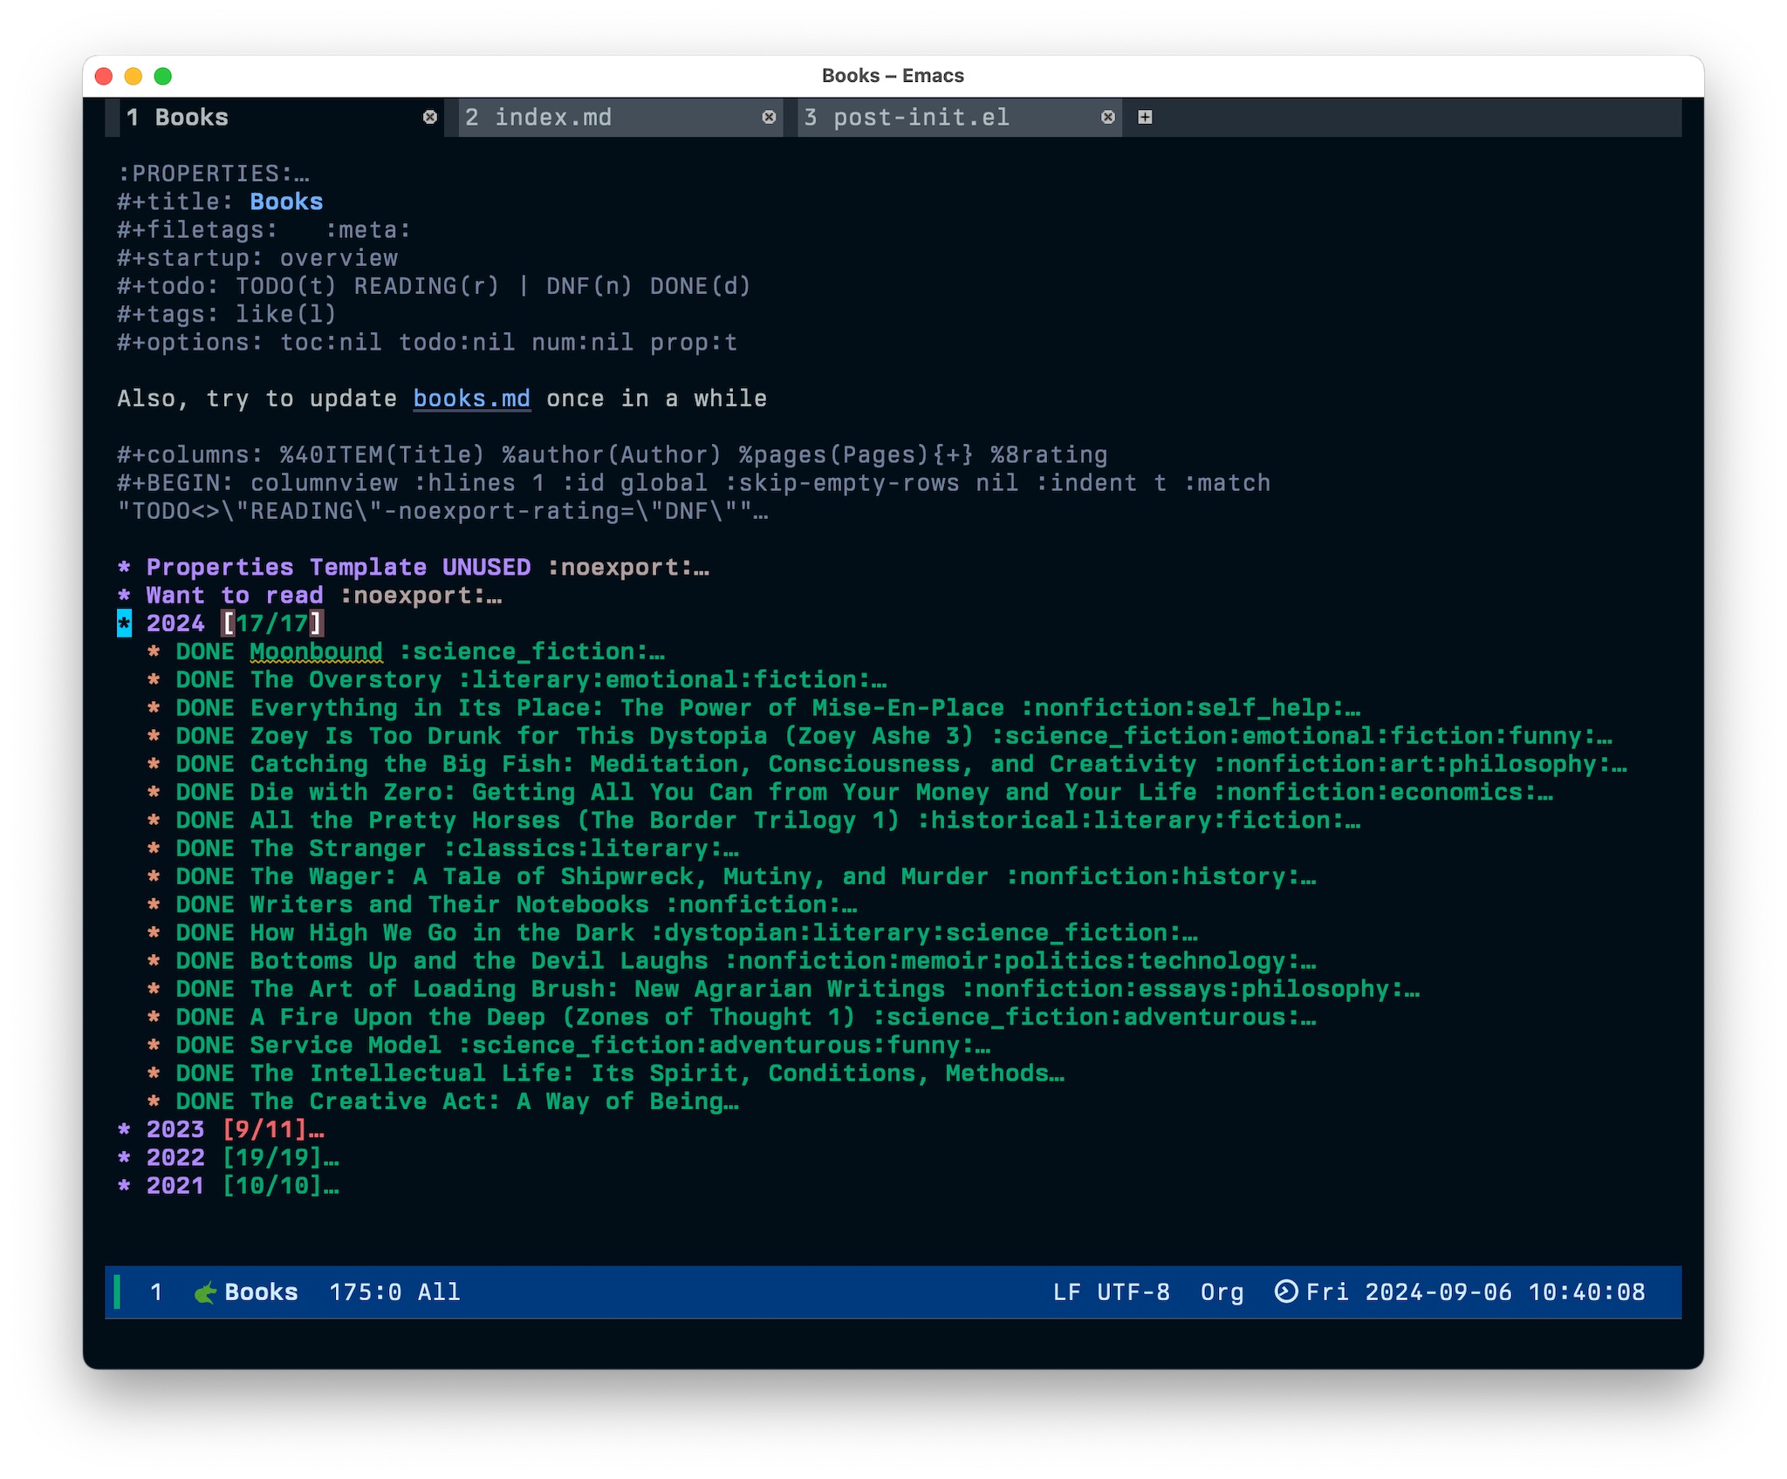Toggle DONE state on The Stranger
This screenshot has width=1787, height=1479.
tap(205, 849)
